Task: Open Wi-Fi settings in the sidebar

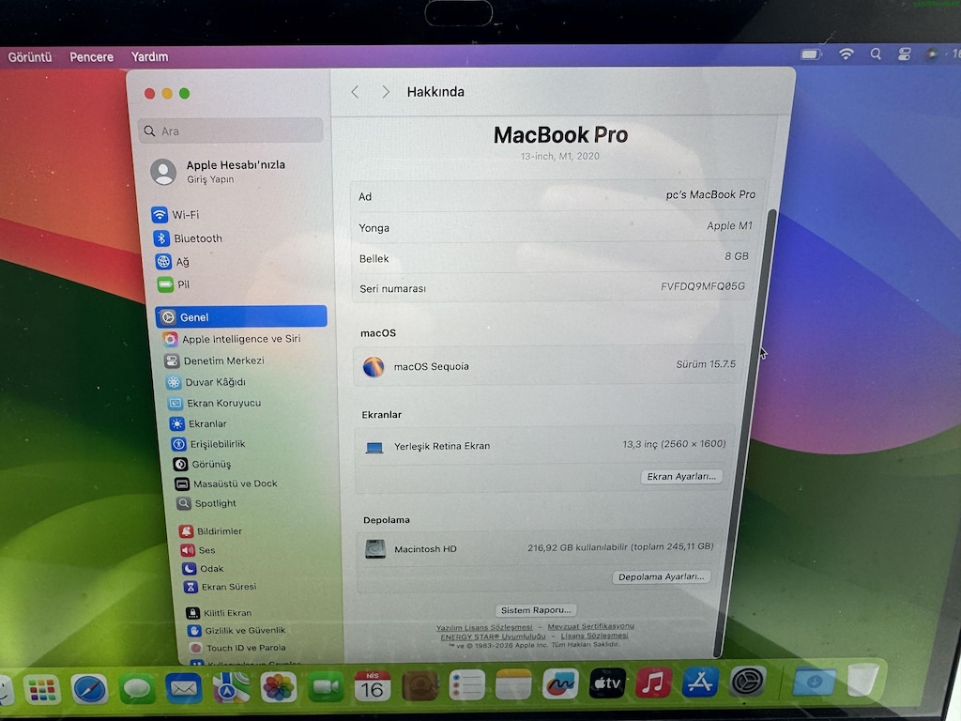Action: point(176,215)
